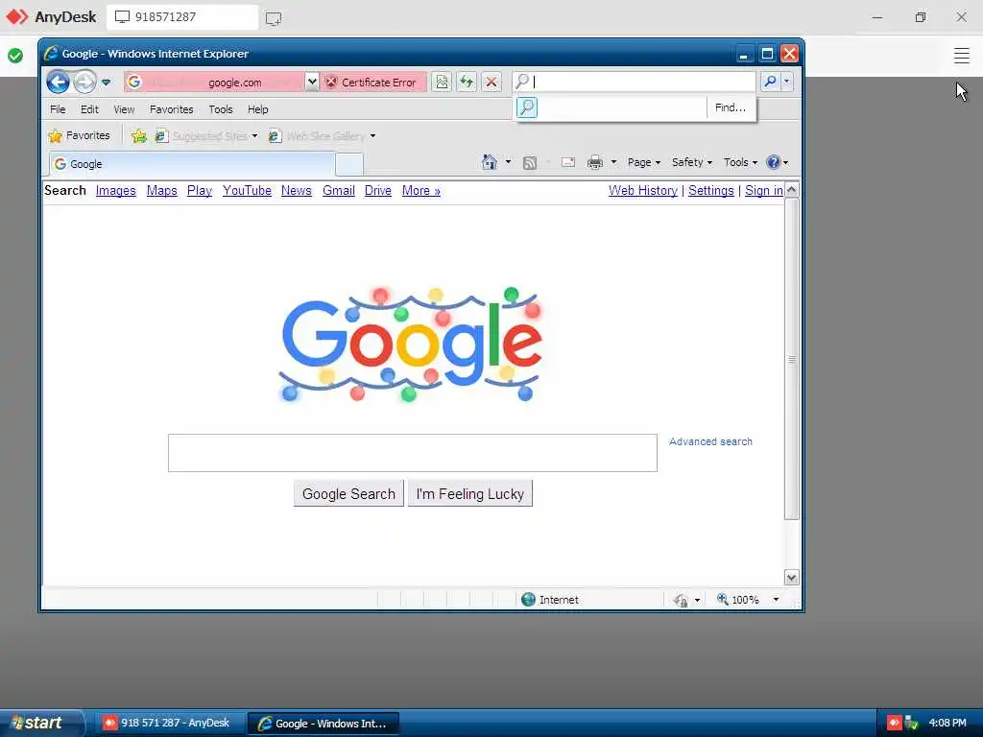Click the page scrollbar down arrow
983x737 pixels.
(x=792, y=577)
